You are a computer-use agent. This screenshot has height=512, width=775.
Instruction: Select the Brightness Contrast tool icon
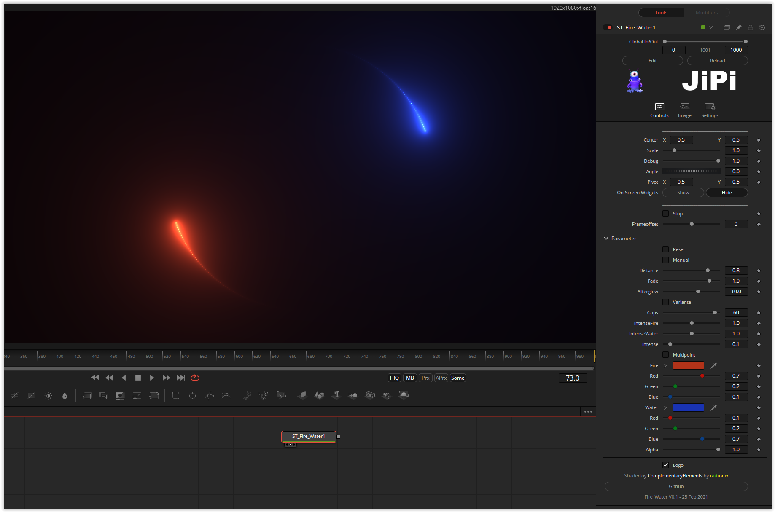coord(48,396)
